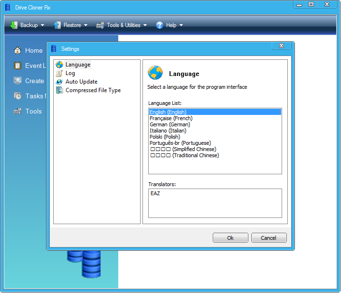
Task: Select the Auto Update settings category
Action: click(x=82, y=82)
